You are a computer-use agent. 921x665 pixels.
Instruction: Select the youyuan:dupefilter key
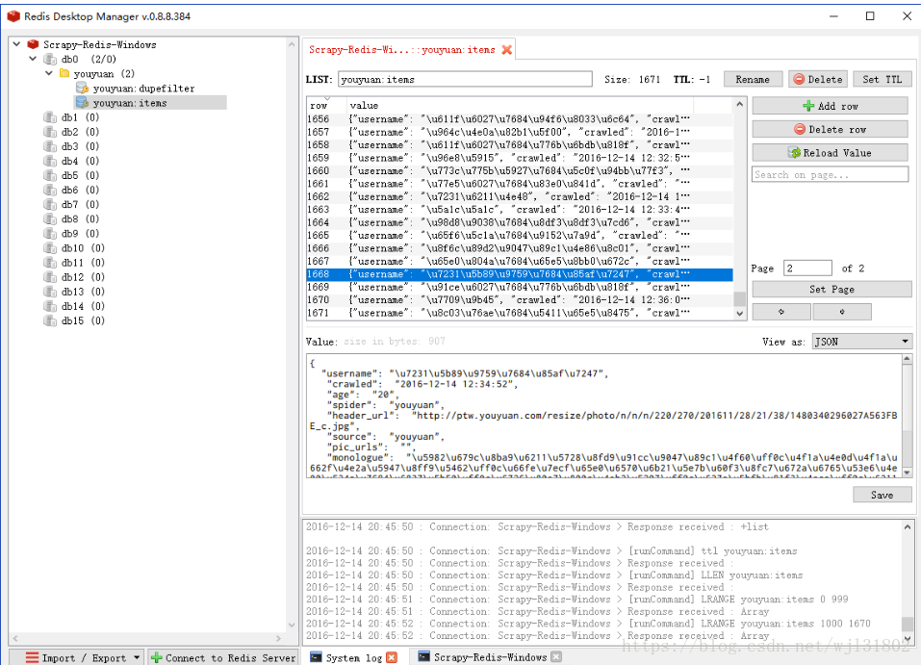[x=143, y=89]
